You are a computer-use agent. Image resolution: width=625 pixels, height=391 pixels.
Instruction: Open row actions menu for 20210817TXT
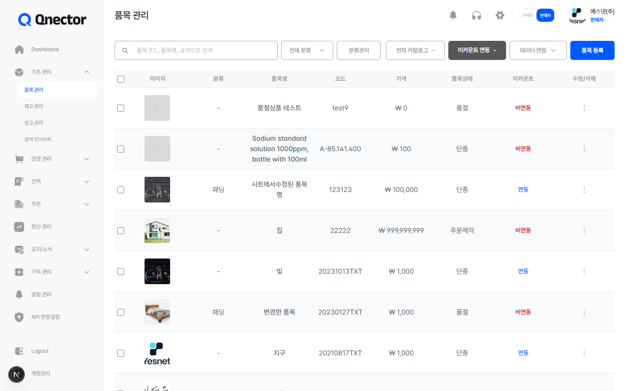(584, 353)
